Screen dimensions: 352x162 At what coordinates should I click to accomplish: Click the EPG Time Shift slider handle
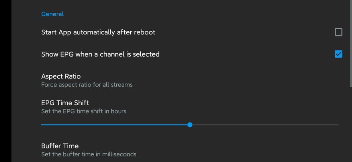click(190, 125)
